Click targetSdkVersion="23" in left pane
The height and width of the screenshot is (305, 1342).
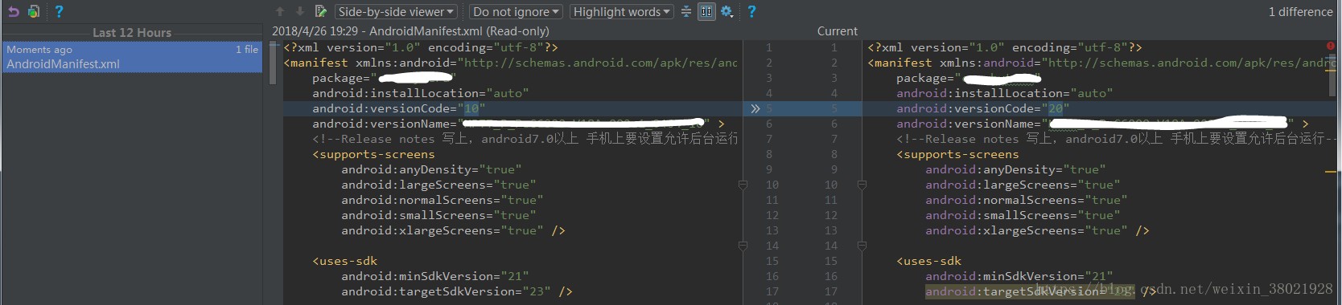click(x=456, y=291)
